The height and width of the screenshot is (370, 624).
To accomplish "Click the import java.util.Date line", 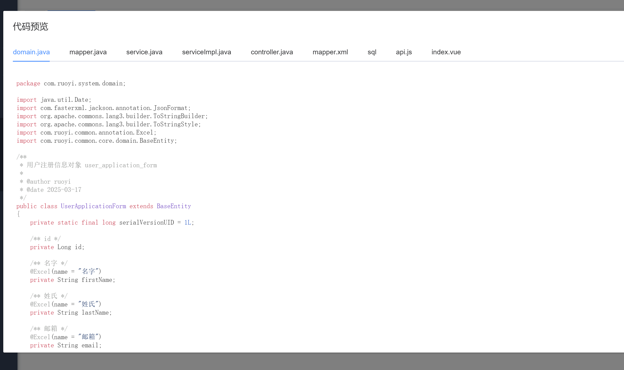I will (x=54, y=100).
